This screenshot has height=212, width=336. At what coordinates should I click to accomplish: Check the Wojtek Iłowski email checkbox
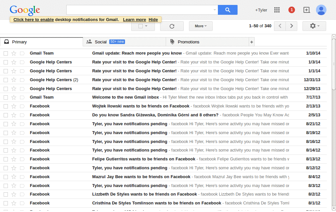(6, 106)
